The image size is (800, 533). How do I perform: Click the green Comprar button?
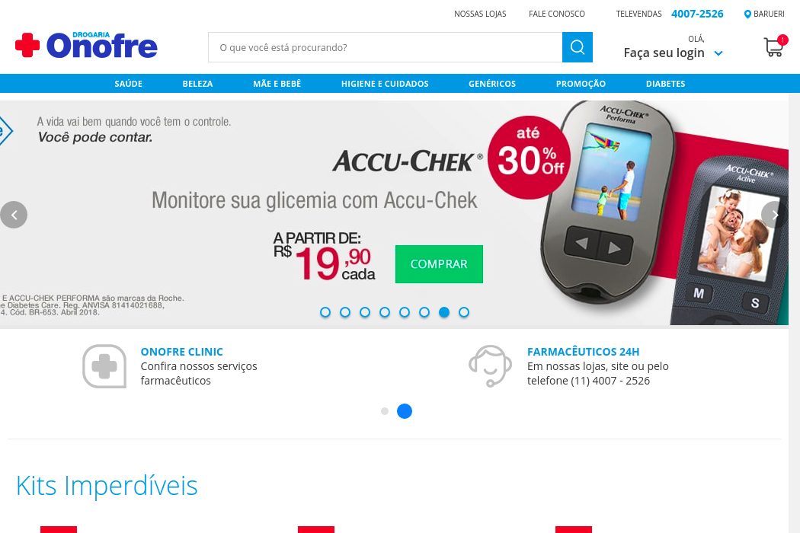tap(439, 264)
